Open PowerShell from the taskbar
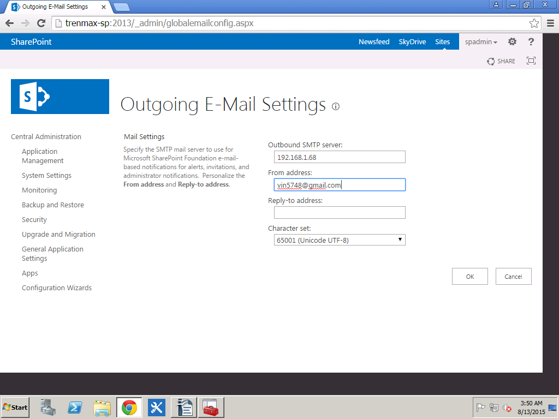559x419 pixels. 75,407
